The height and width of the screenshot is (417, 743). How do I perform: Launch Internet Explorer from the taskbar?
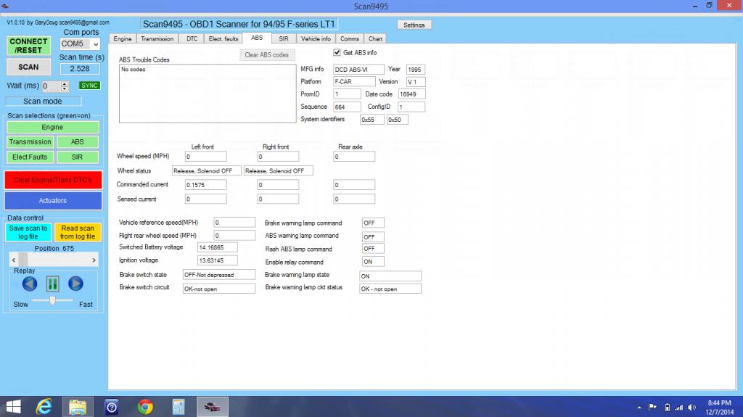(x=44, y=407)
